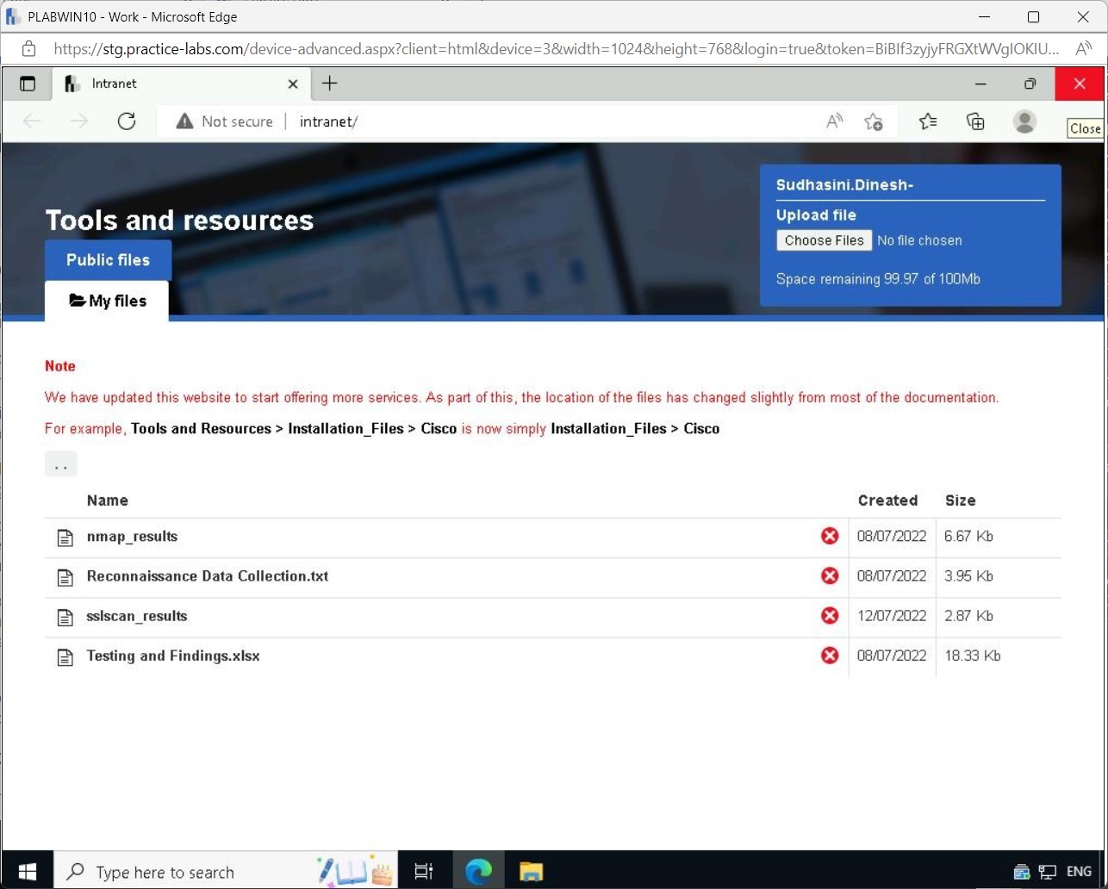Click the Read aloud icon

[833, 121]
